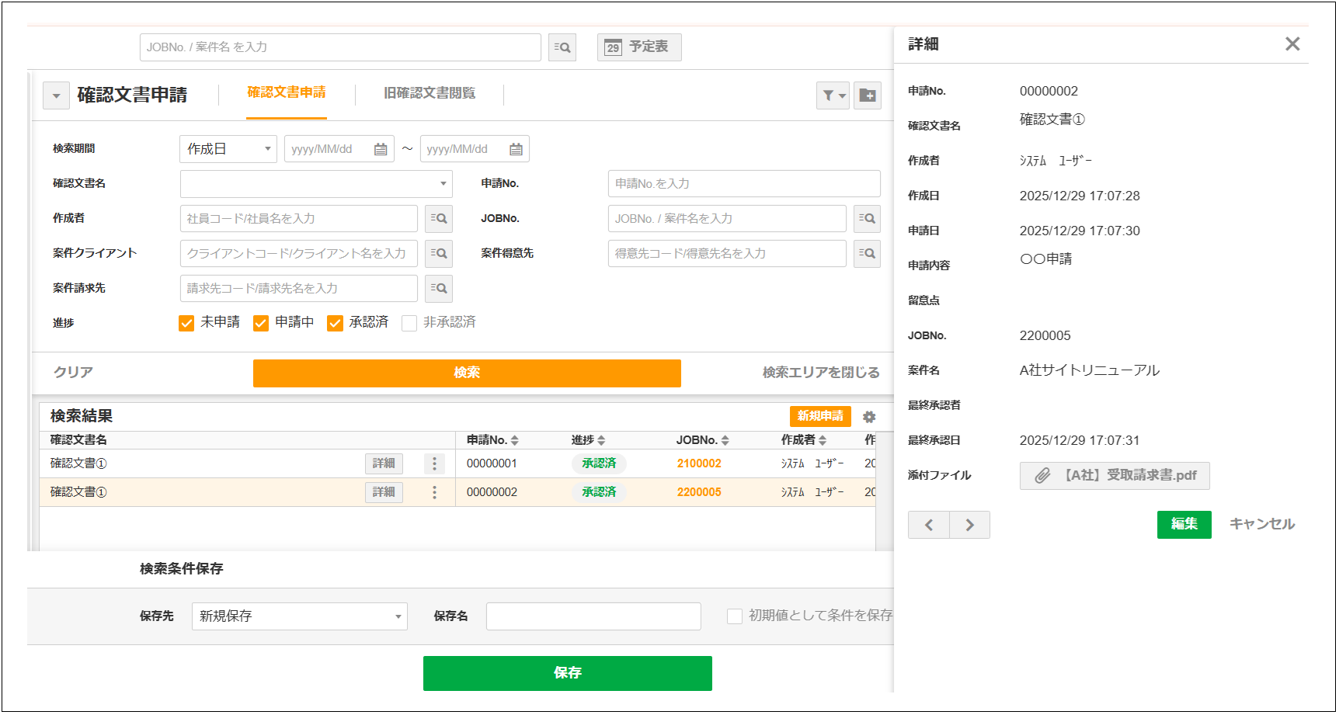Screen dimensions: 1339x715
Task: Click 詳細 button for row 00000002
Action: 384,492
